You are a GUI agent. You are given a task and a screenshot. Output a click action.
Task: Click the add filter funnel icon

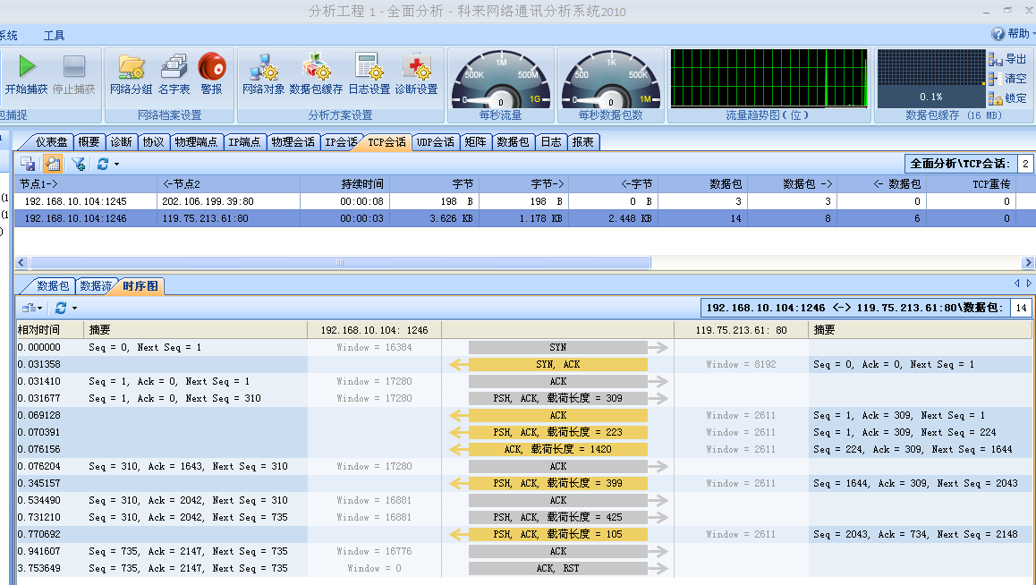click(79, 164)
